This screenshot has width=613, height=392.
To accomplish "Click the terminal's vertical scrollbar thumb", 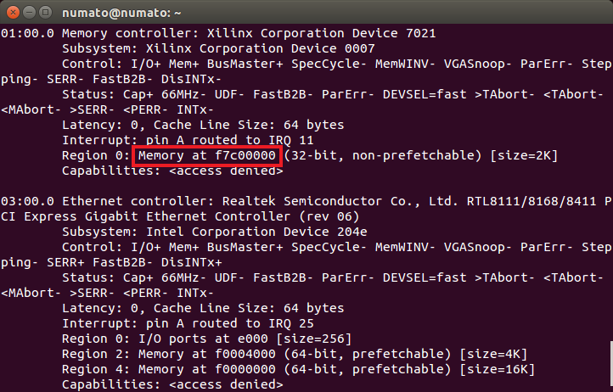I will 609,365.
